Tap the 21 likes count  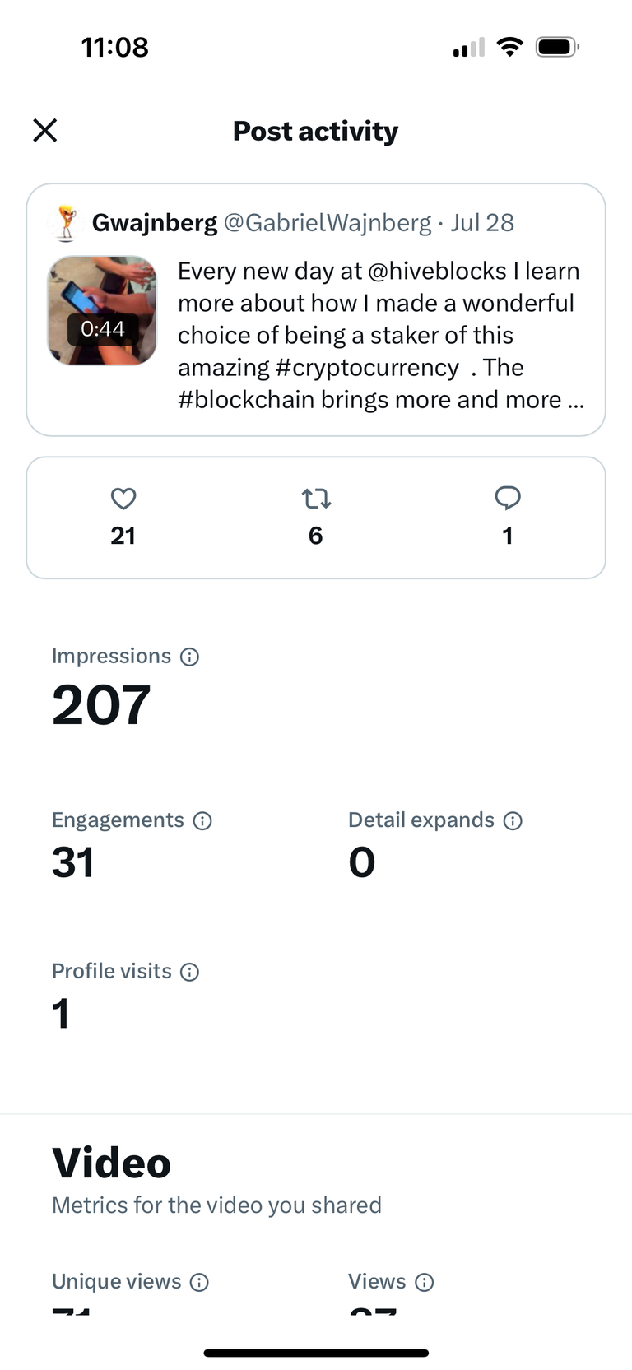pos(123,536)
